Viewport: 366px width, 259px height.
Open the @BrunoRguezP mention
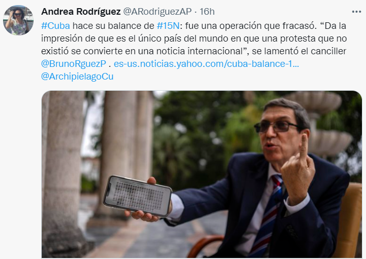point(74,64)
